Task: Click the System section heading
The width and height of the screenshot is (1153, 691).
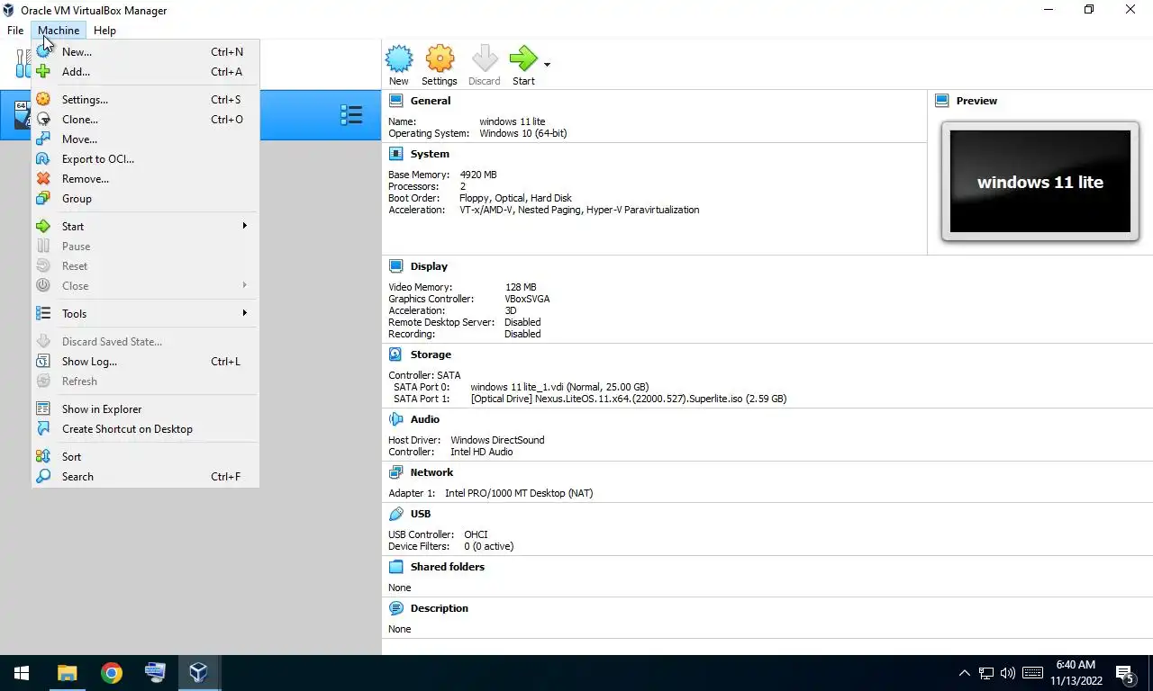Action: coord(430,154)
